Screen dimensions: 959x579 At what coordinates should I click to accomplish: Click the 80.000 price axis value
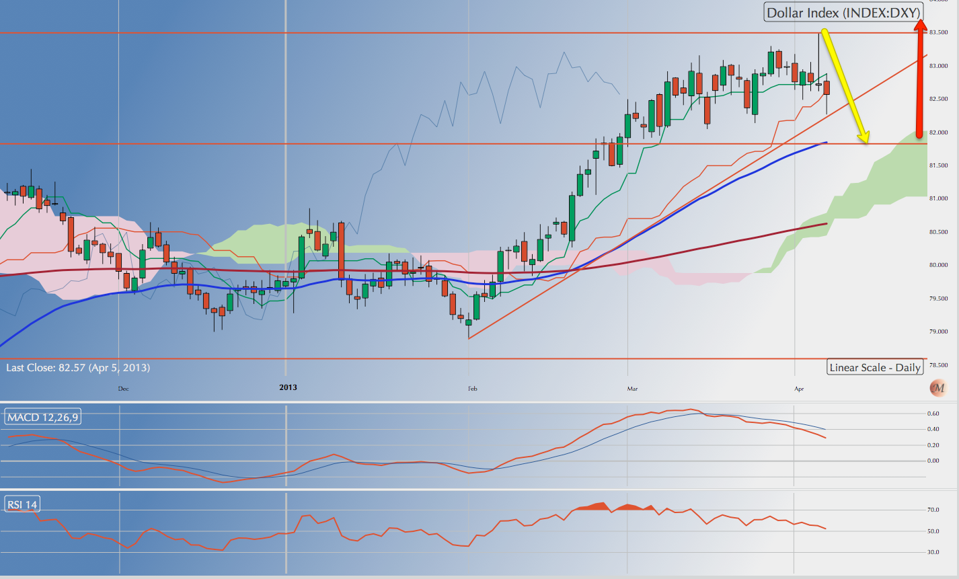click(938, 265)
